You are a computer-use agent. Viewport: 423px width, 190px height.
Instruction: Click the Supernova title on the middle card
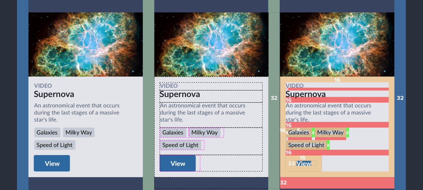tap(180, 94)
